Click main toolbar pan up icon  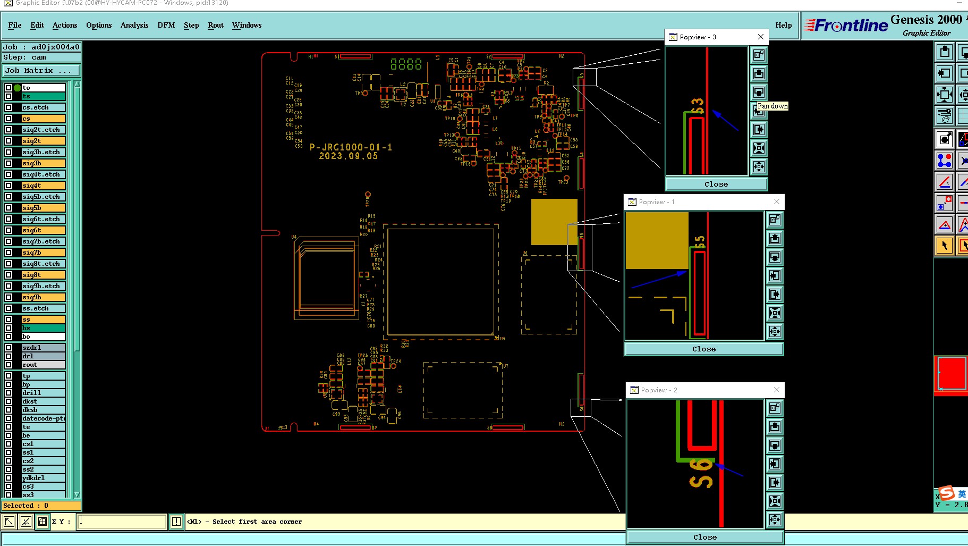(945, 52)
